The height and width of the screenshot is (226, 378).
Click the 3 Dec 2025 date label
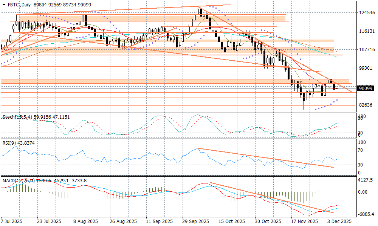339,221
